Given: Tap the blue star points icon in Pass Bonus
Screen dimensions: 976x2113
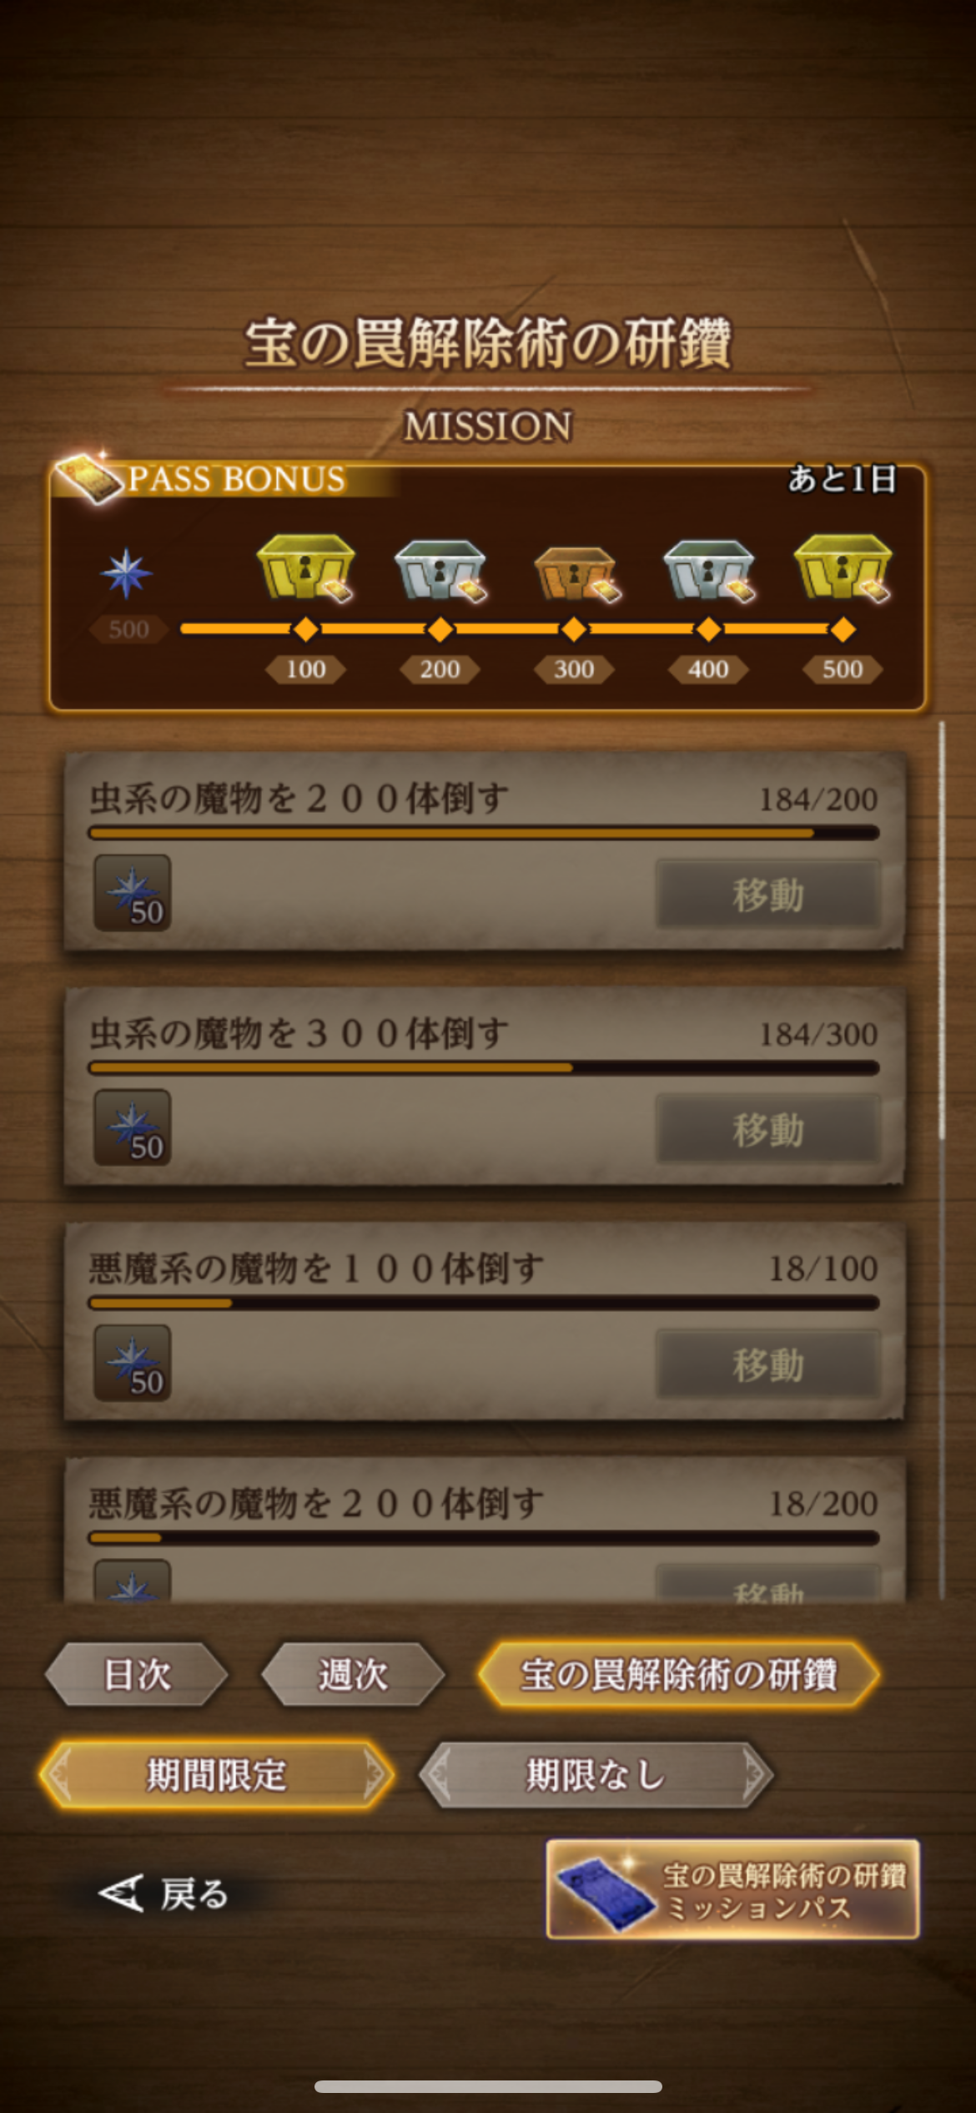Looking at the screenshot, I should pos(126,573).
